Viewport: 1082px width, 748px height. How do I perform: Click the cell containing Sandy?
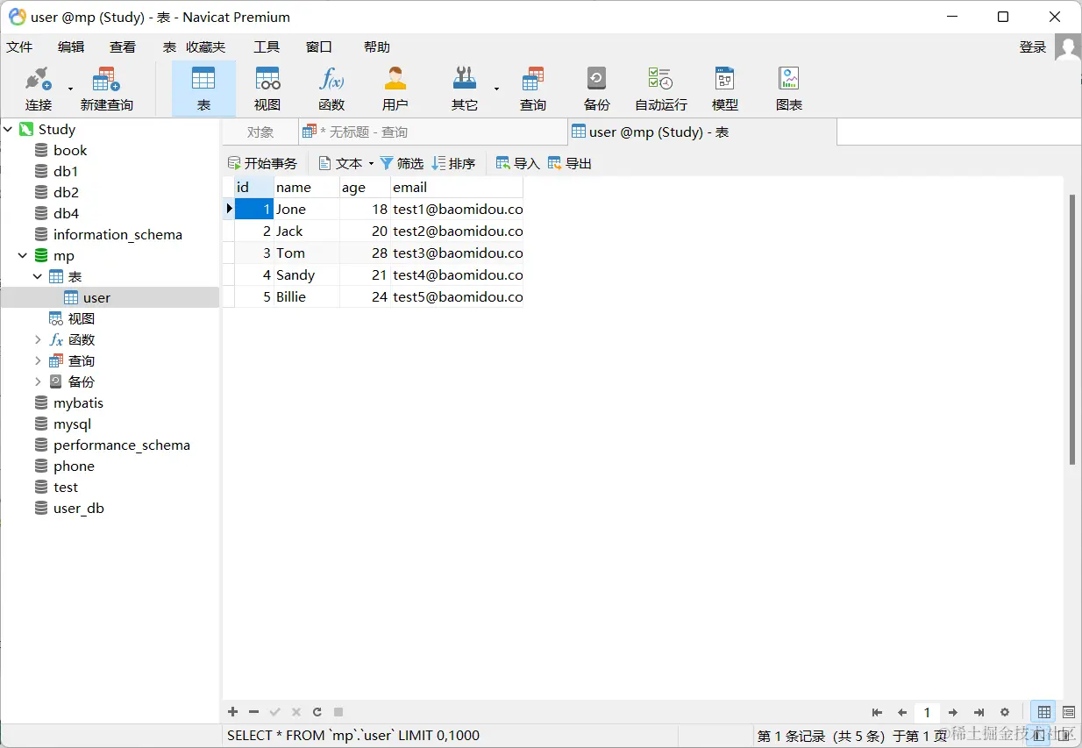point(307,274)
